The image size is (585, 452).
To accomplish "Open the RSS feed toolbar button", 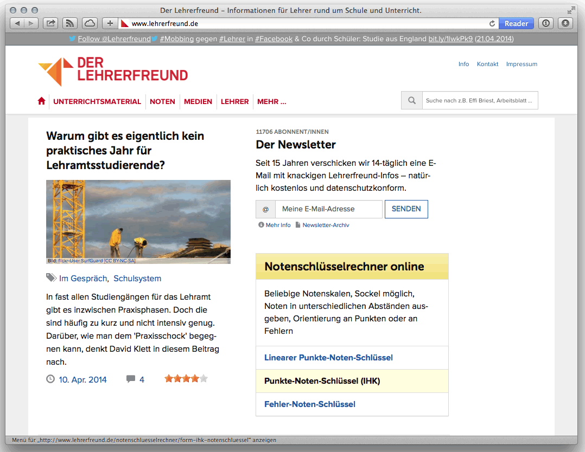I will click(69, 23).
